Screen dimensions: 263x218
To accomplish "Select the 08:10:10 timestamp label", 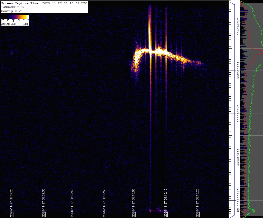I will [x=165, y=202].
